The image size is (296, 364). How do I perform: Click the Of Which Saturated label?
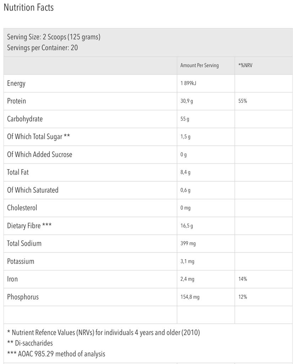point(33,190)
